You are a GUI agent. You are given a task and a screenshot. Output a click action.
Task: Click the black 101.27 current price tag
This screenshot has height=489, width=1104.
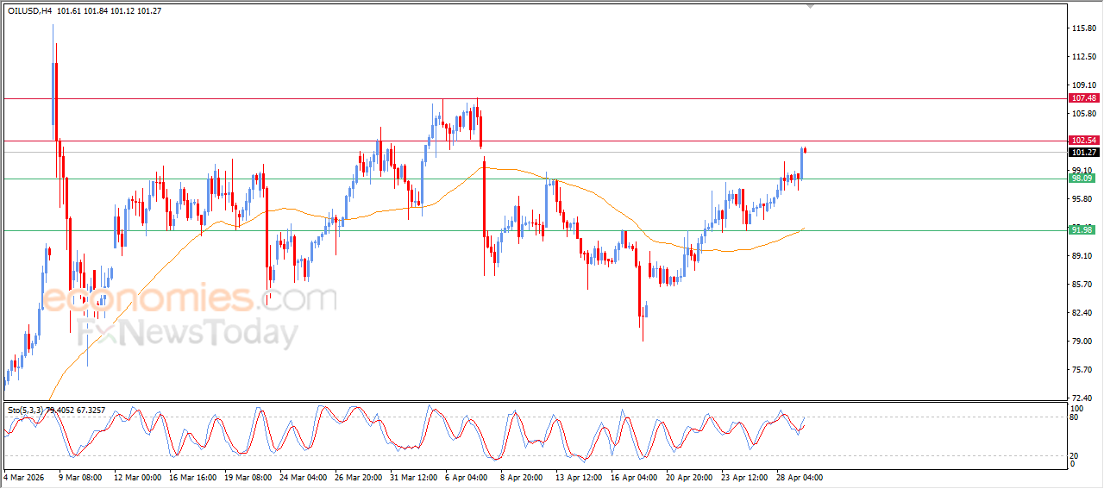pos(1083,152)
